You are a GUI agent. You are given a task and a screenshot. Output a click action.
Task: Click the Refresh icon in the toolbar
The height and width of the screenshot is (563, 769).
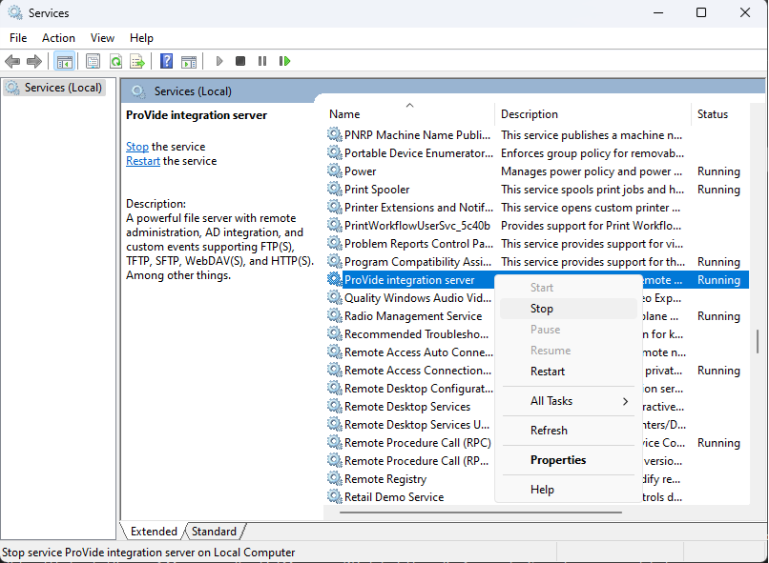(114, 61)
